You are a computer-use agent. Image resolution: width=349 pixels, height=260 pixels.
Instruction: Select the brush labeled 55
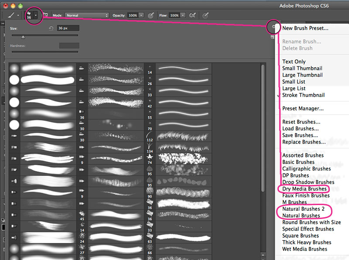pos(178,114)
